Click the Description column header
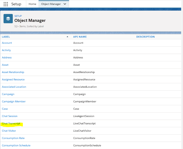Image resolution: width=183 pixels, height=149 pixels. (x=145, y=37)
